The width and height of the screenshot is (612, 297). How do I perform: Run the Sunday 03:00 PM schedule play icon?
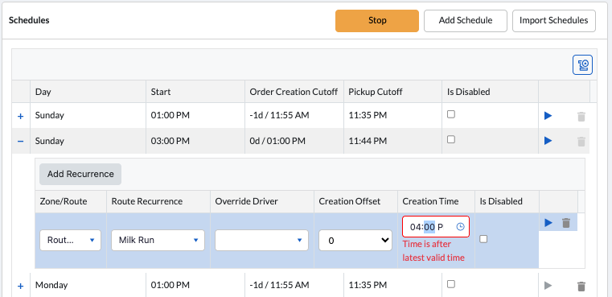click(x=548, y=141)
